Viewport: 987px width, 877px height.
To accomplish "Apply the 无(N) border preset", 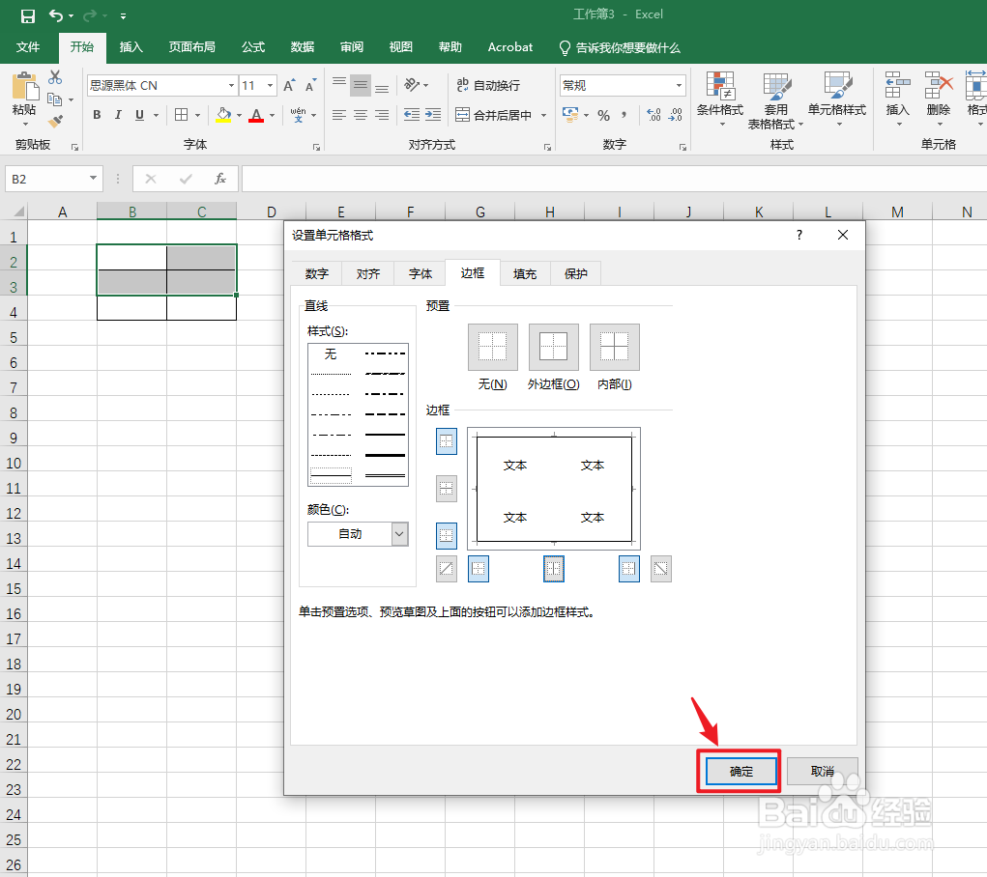I will (493, 348).
